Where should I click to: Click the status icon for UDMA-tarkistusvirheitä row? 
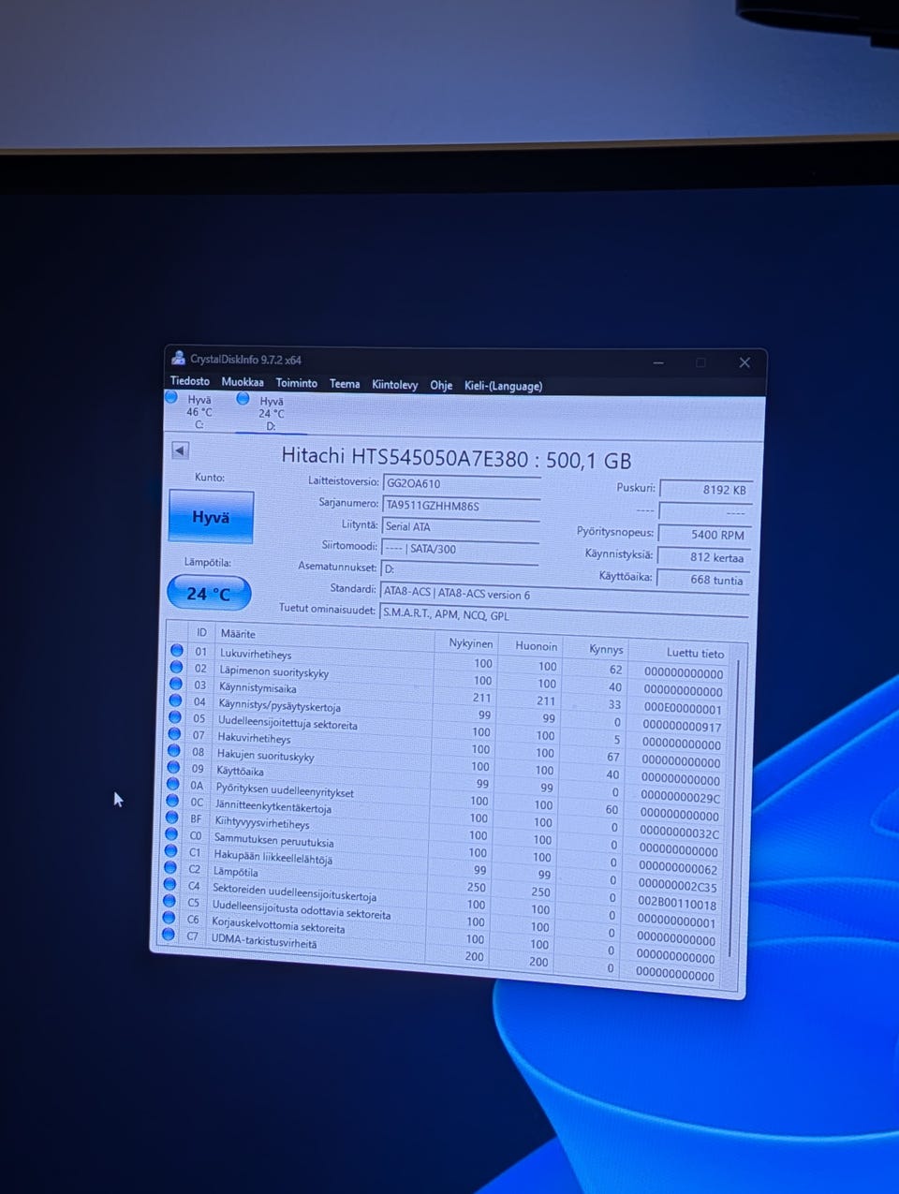point(169,934)
